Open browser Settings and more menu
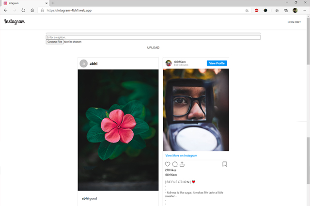This screenshot has width=310, height=206. click(x=304, y=10)
